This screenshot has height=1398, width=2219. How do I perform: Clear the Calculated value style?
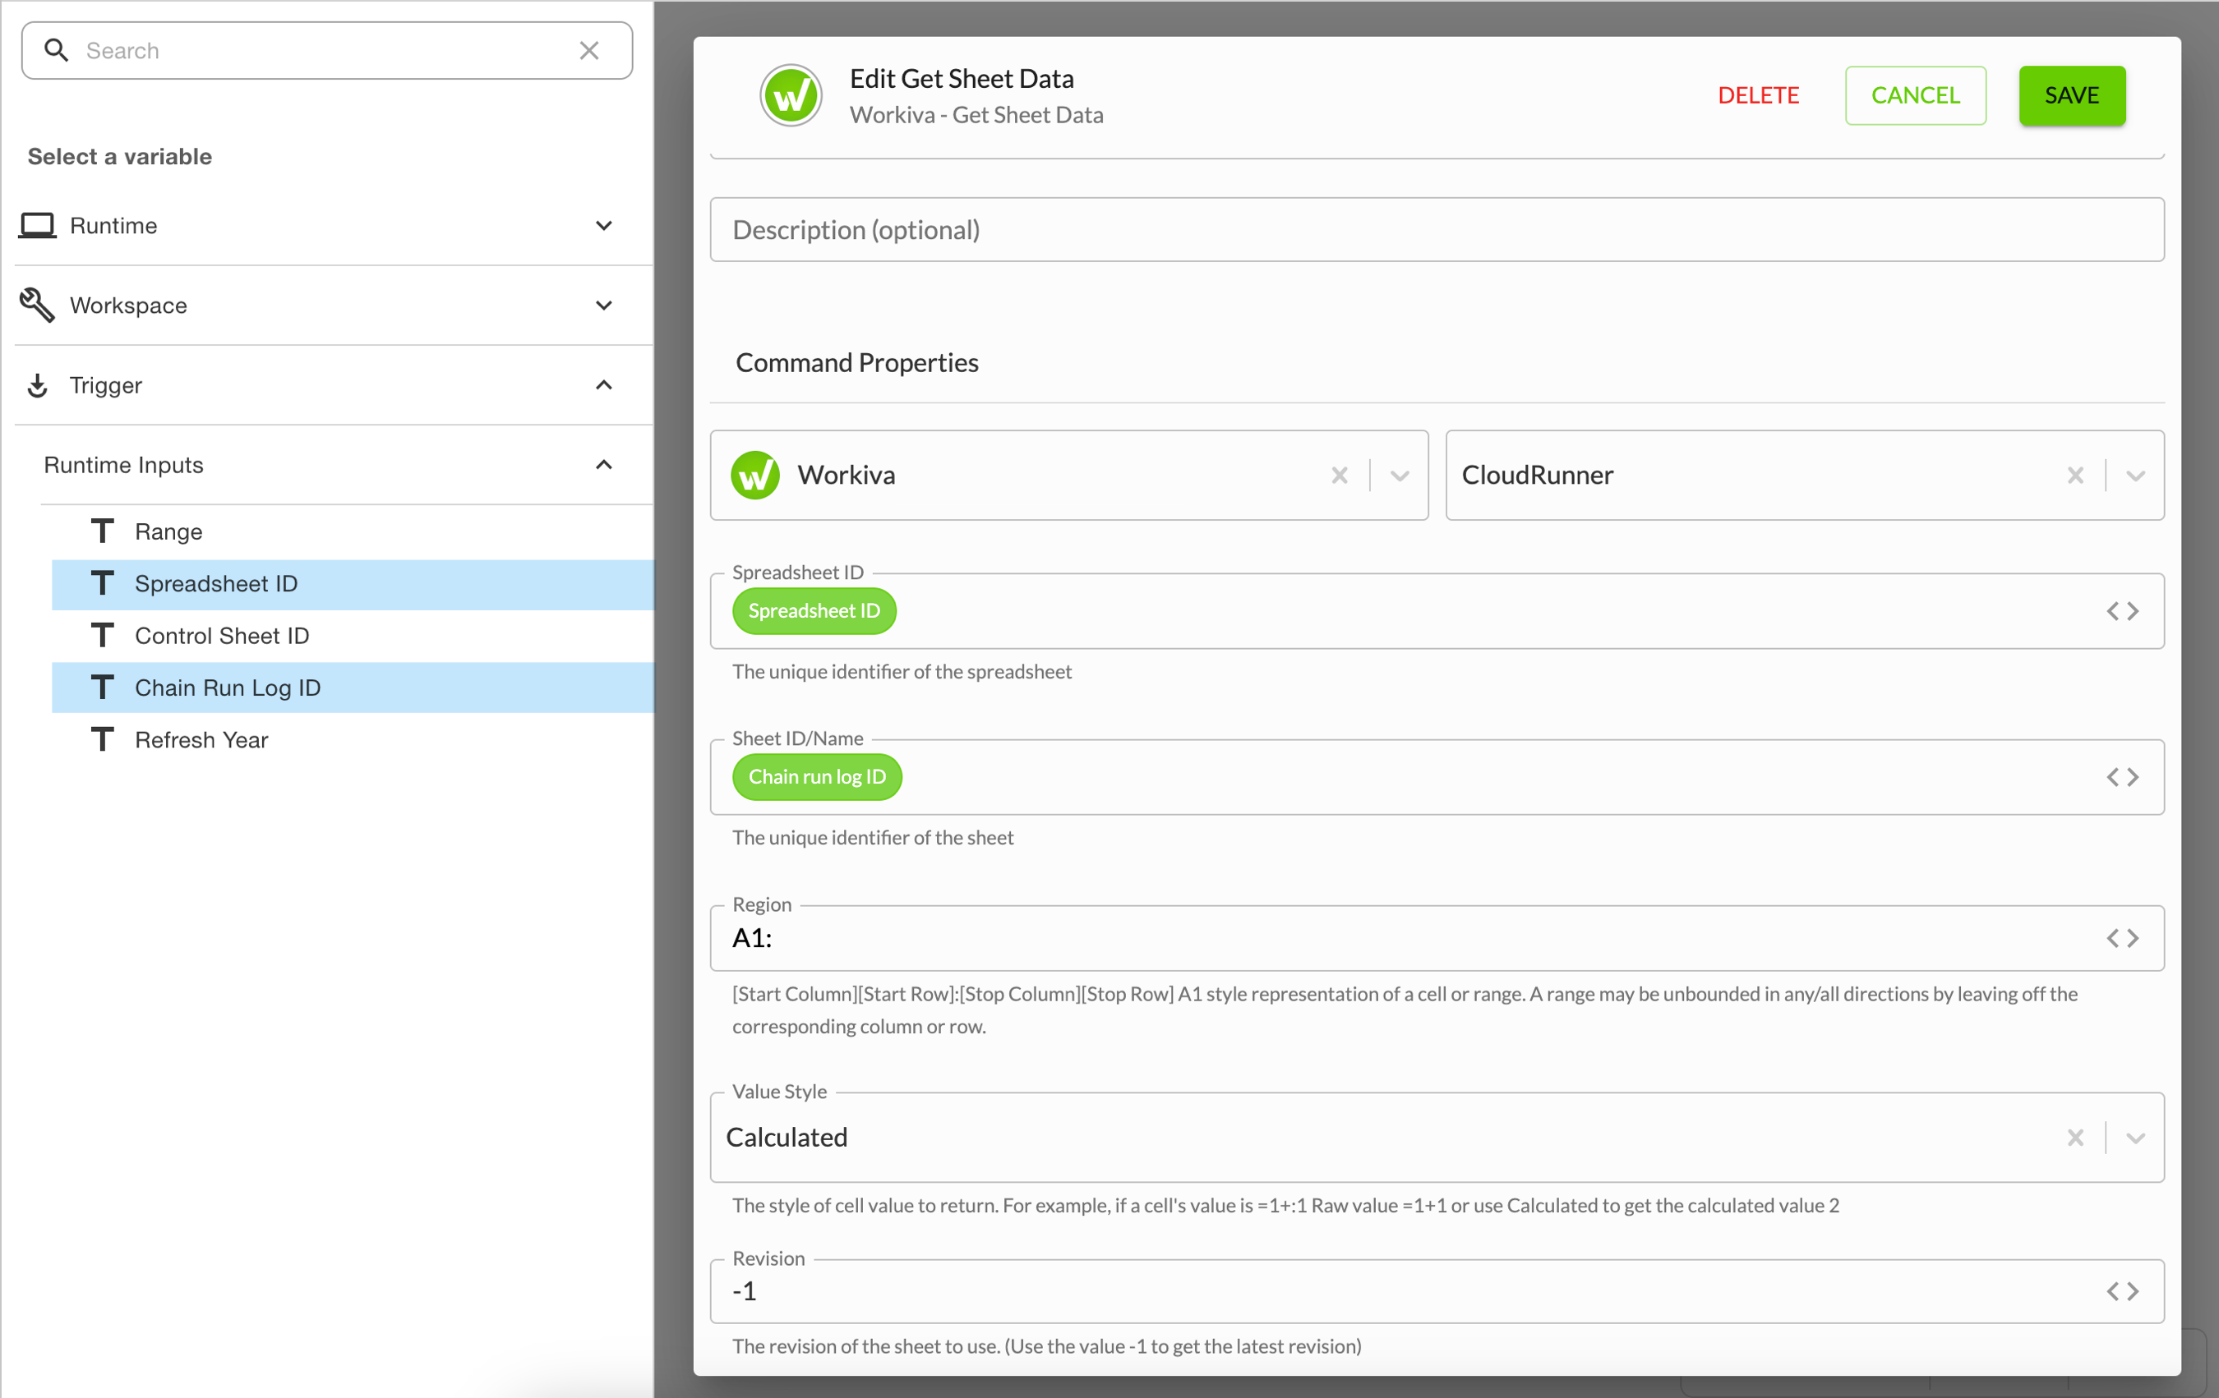(2075, 1138)
